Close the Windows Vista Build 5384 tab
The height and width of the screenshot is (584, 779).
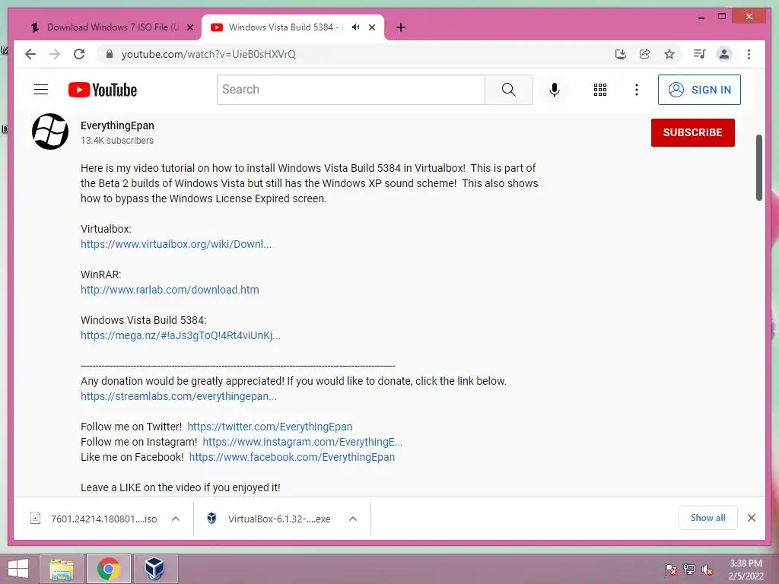[x=371, y=27]
